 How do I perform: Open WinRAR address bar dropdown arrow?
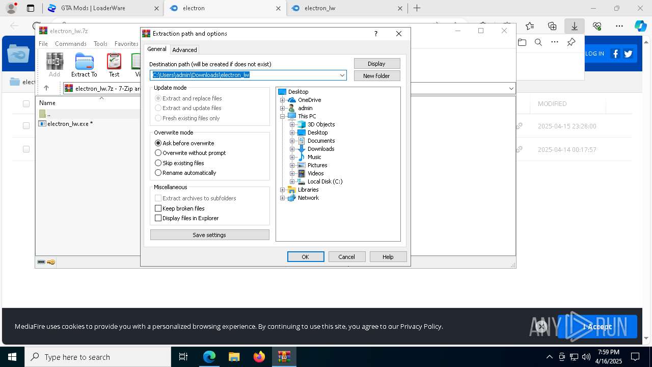[511, 88]
